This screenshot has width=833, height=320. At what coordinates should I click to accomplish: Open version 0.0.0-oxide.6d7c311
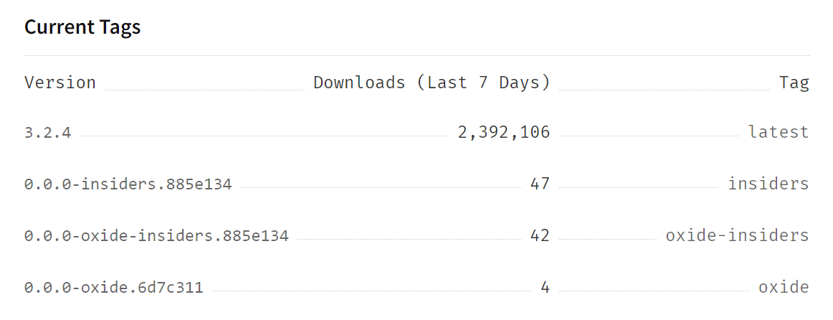tap(113, 288)
